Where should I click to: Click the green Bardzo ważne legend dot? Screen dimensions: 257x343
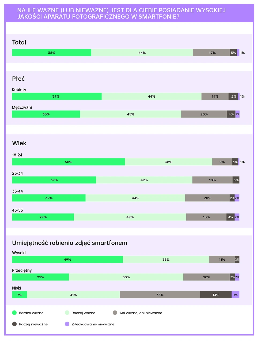tap(14, 312)
